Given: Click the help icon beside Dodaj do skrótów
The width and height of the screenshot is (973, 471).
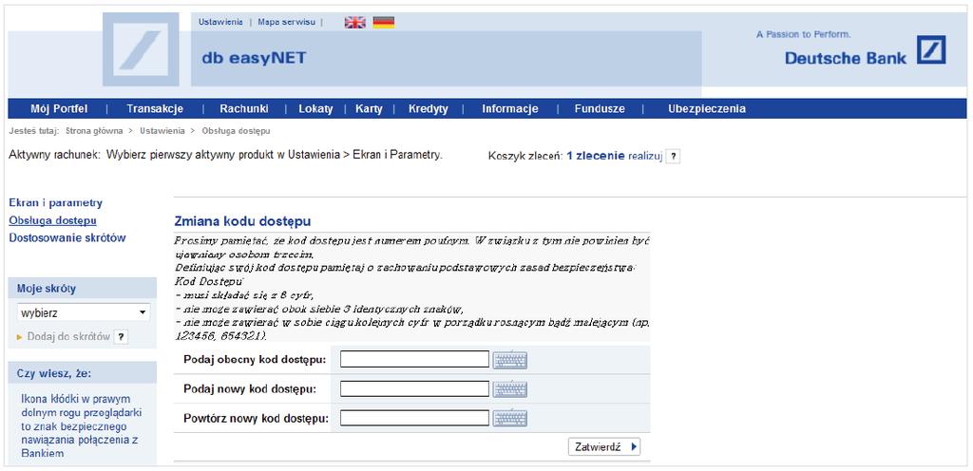Looking at the screenshot, I should point(122,337).
